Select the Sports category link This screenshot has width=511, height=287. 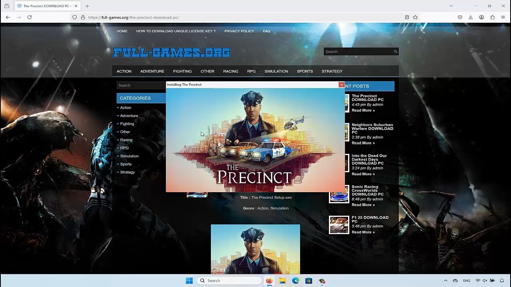126,164
